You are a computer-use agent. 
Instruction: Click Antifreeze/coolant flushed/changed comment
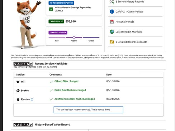click(x=75, y=99)
